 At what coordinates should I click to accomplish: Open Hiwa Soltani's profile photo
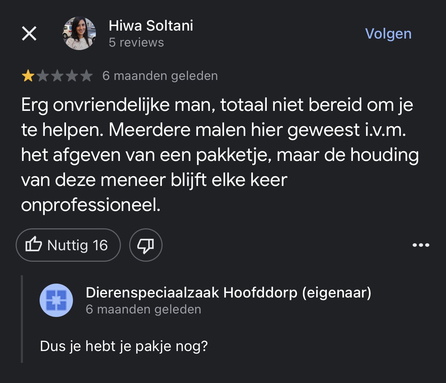click(79, 33)
